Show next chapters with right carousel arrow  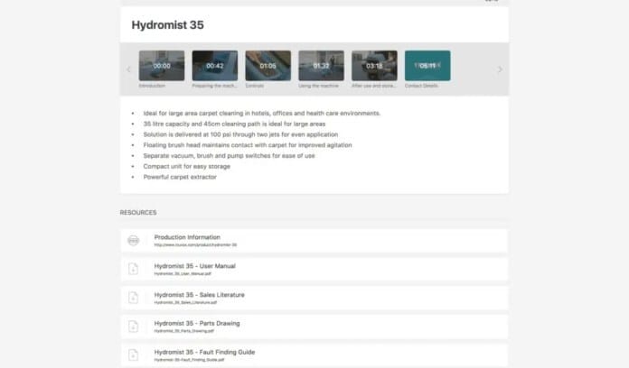[500, 69]
